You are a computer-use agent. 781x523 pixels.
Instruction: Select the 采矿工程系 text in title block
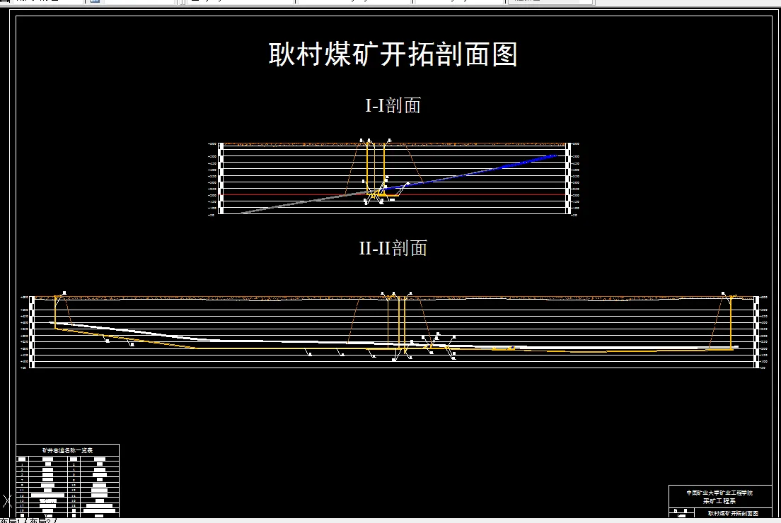point(719,500)
